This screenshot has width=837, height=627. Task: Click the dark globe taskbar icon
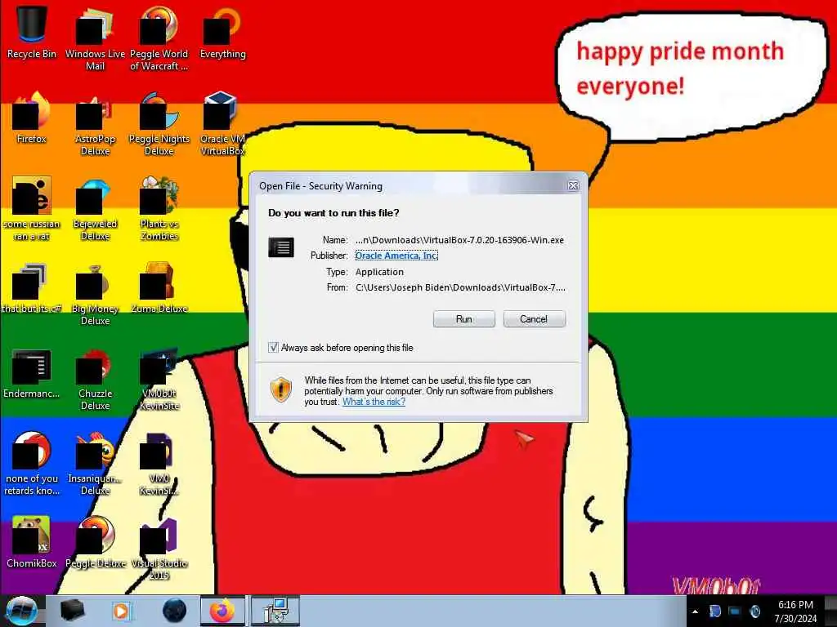175,611
